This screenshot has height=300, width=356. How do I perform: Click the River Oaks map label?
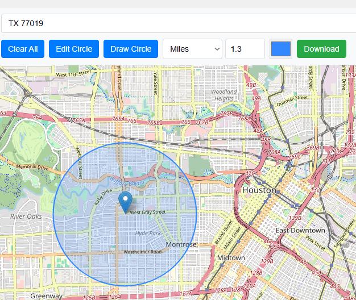pyautogui.click(x=26, y=216)
